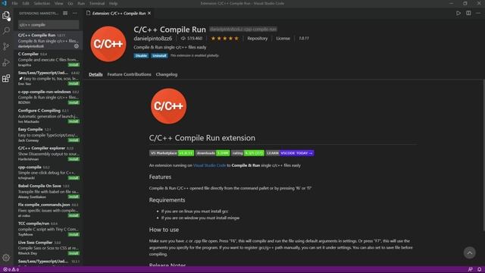
Task: Click the large C/C++ extension logo
Action: [108, 44]
